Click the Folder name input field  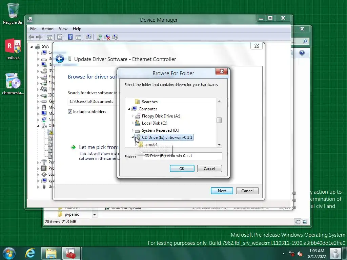pyautogui.click(x=182, y=156)
